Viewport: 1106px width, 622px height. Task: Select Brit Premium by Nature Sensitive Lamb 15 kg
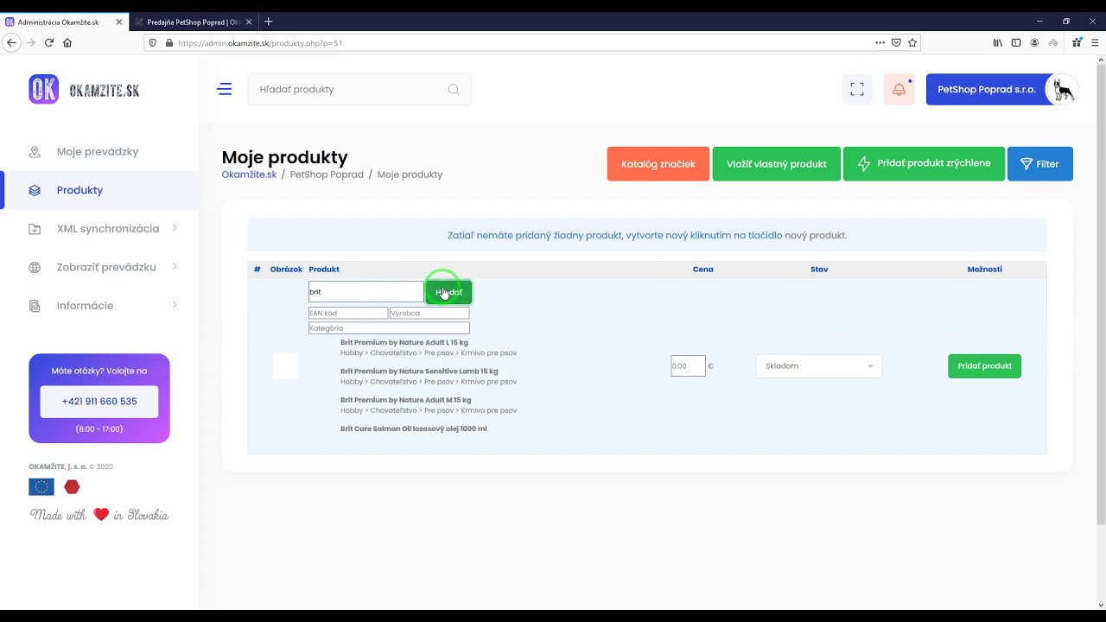click(419, 371)
